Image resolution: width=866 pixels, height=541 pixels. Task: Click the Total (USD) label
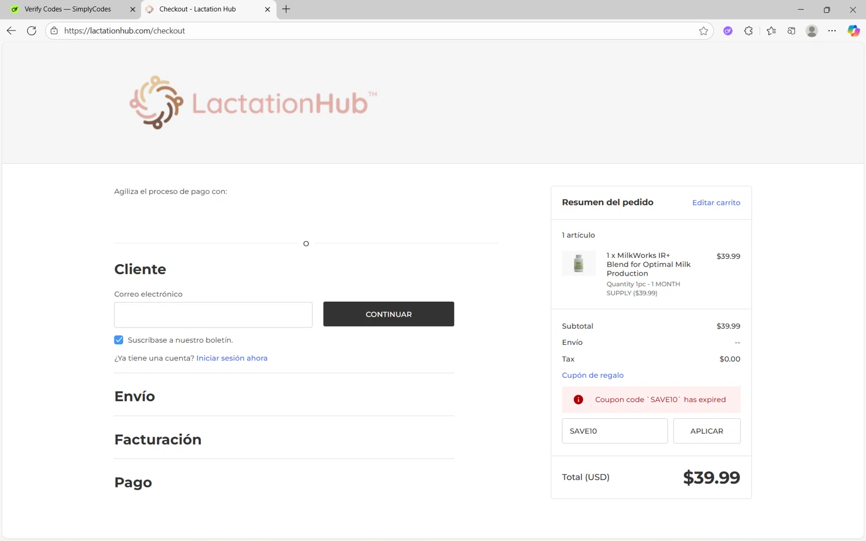click(585, 478)
